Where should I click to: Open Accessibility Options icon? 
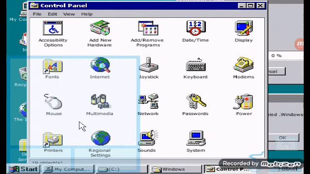click(53, 28)
